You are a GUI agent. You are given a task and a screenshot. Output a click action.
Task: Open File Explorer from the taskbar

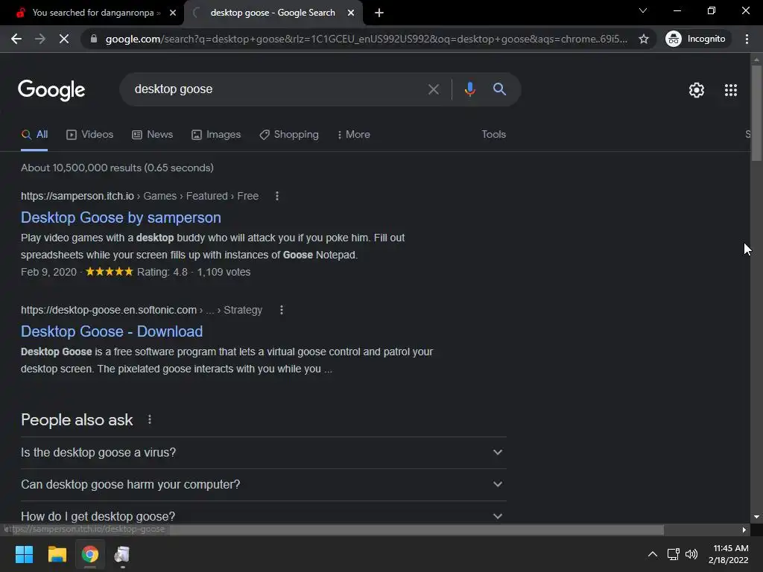click(57, 554)
